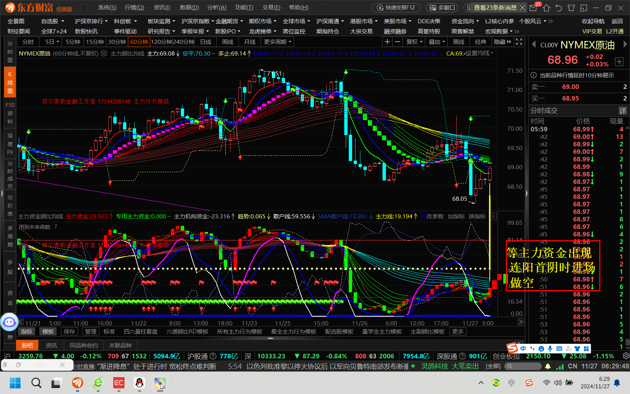This screenshot has height=394, width=630.
Task: Select the 15分钟 period tab
Action: 95,42
